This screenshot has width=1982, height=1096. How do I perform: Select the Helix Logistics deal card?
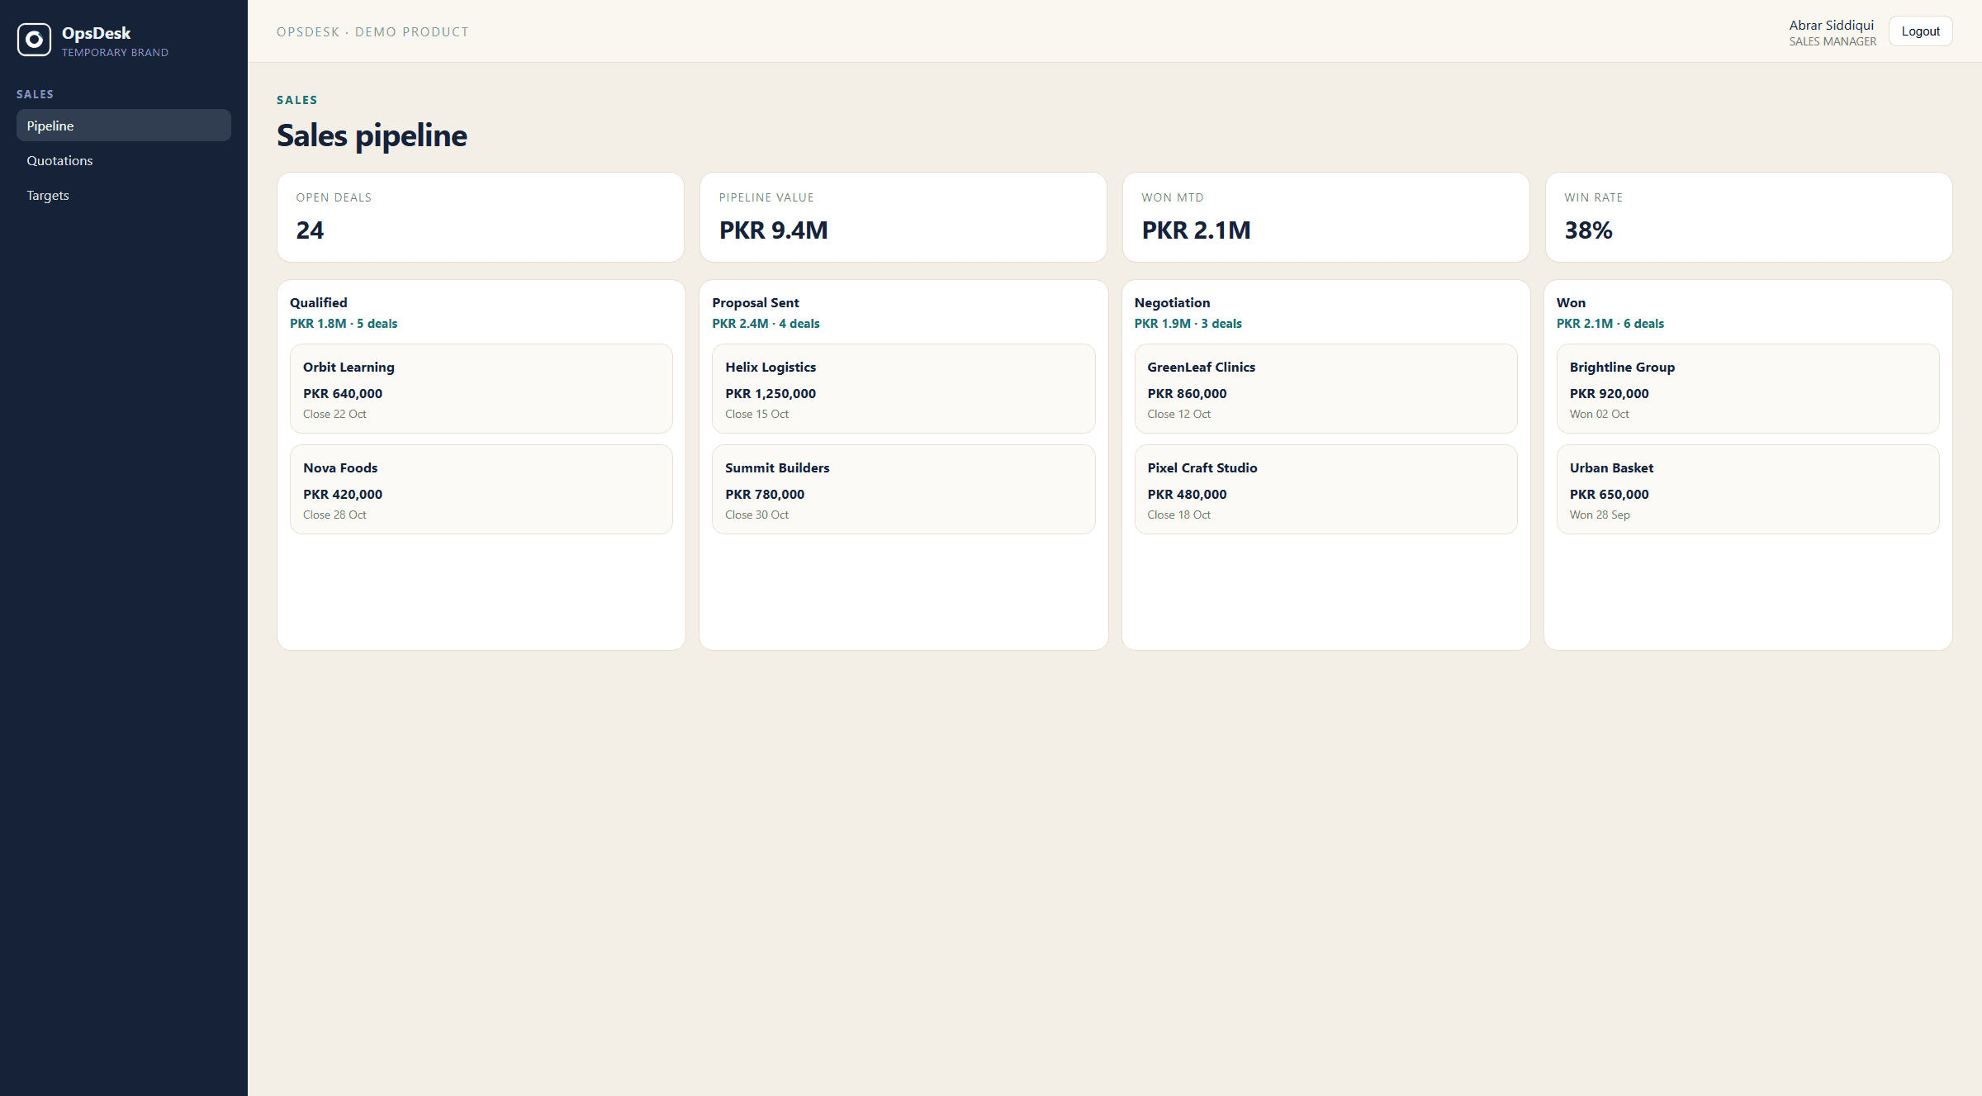903,389
